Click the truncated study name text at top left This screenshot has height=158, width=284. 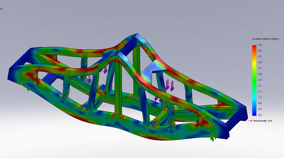pyautogui.click(x=2, y=9)
